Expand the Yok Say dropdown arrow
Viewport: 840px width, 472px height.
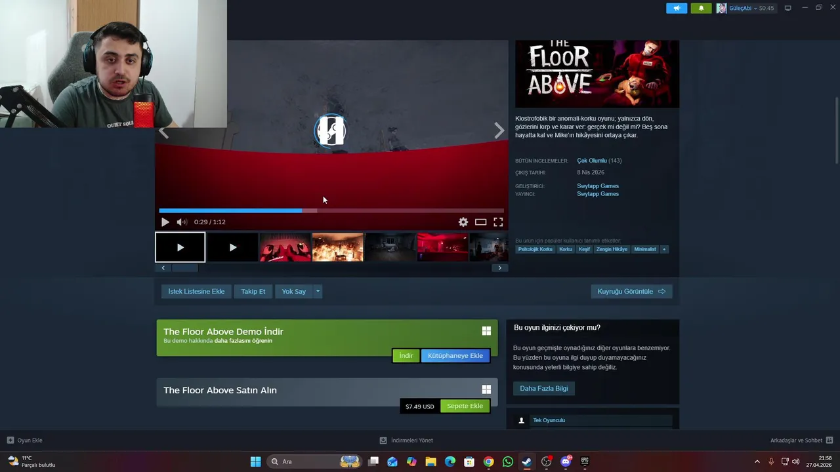pos(318,291)
